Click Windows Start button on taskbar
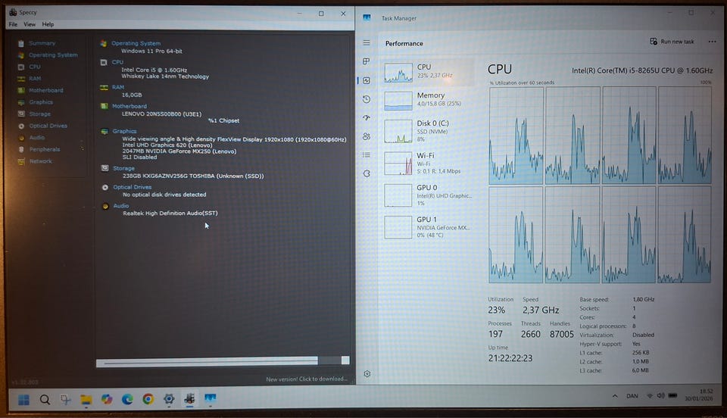The width and height of the screenshot is (727, 418). (23, 400)
